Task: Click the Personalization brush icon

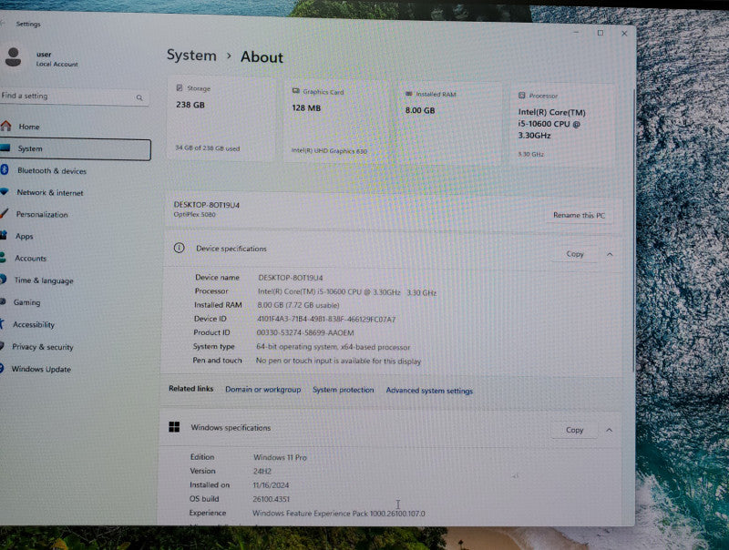Action: (x=5, y=213)
